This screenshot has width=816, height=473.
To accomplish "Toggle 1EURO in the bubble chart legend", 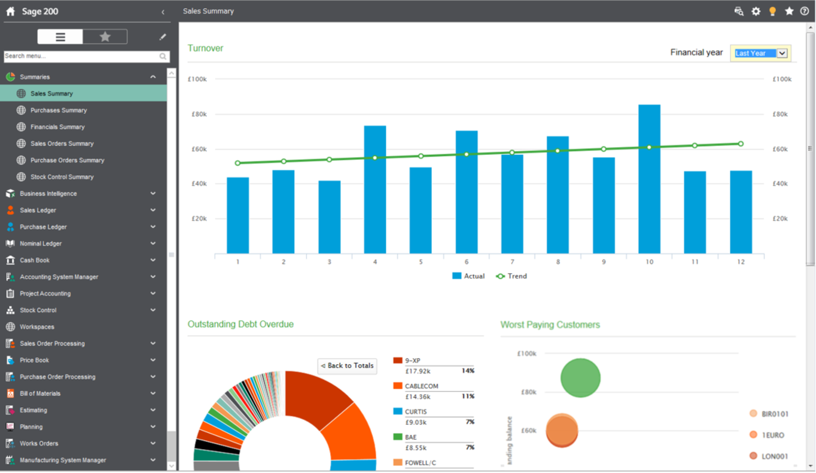I will pos(766,435).
